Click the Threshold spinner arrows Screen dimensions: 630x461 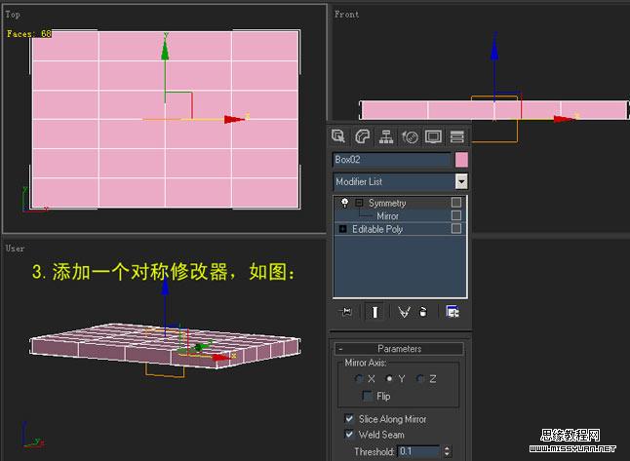click(447, 451)
